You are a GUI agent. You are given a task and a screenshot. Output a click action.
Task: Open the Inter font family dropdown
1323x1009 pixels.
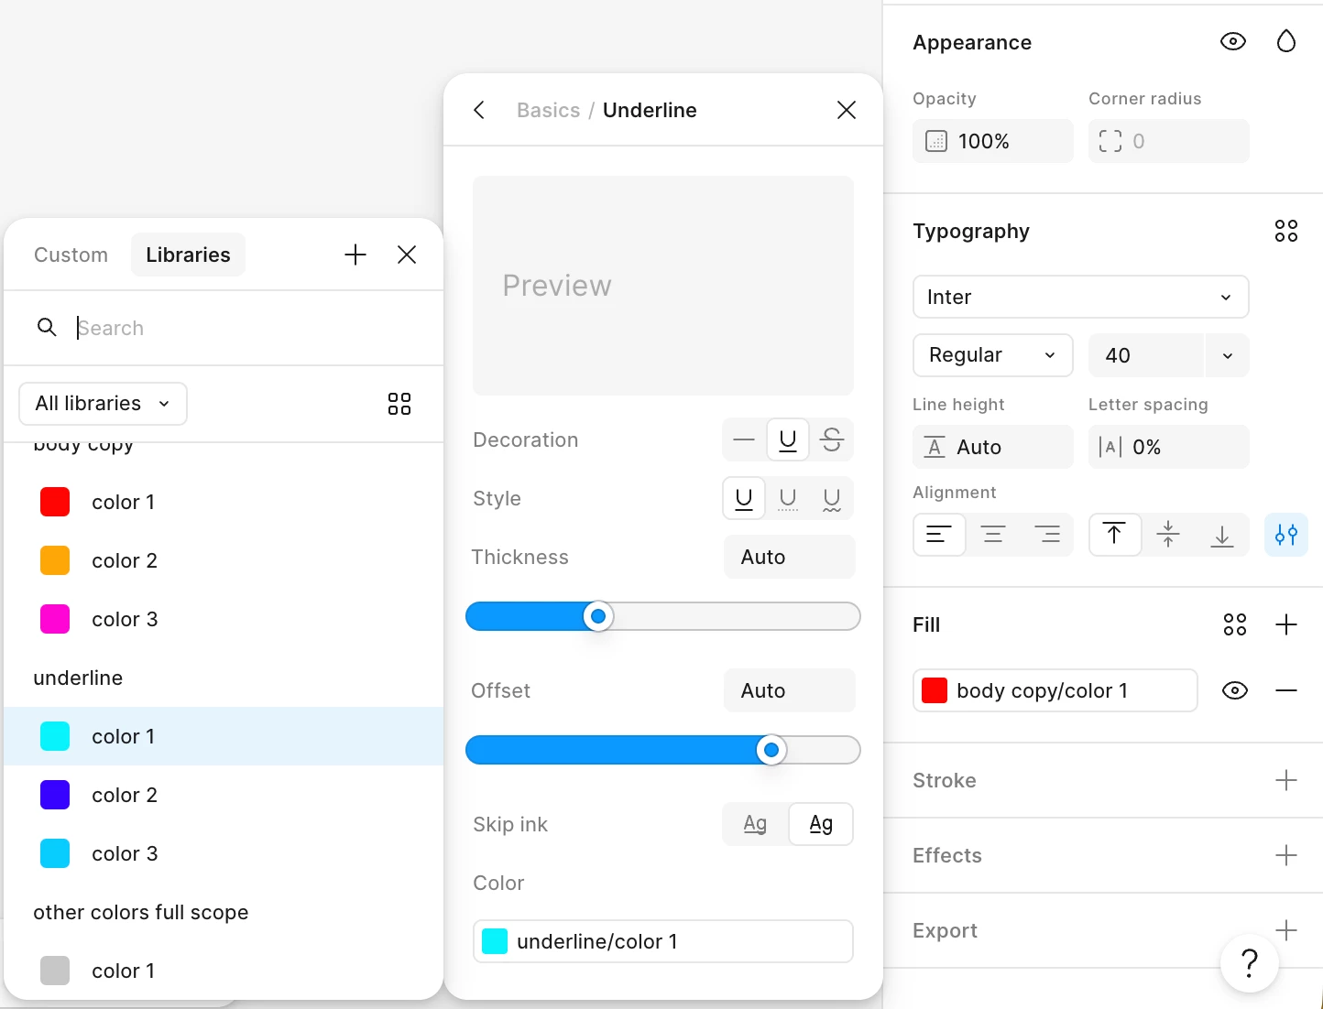(1080, 297)
